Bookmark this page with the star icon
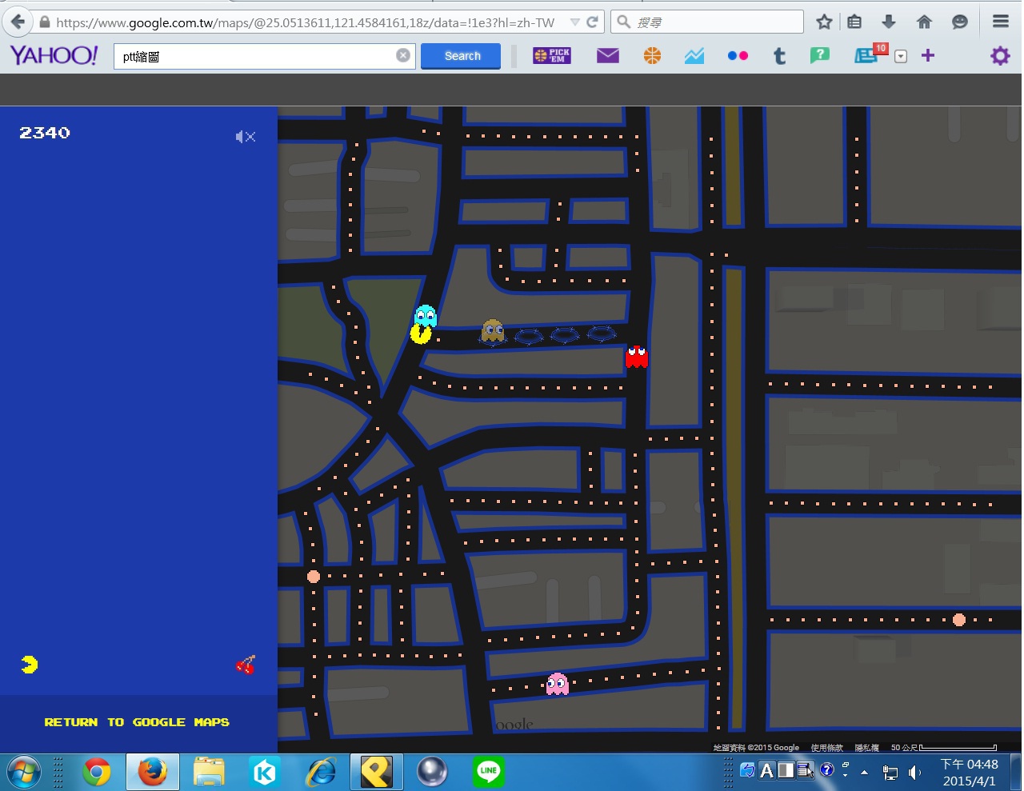The image size is (1024, 791). point(825,22)
